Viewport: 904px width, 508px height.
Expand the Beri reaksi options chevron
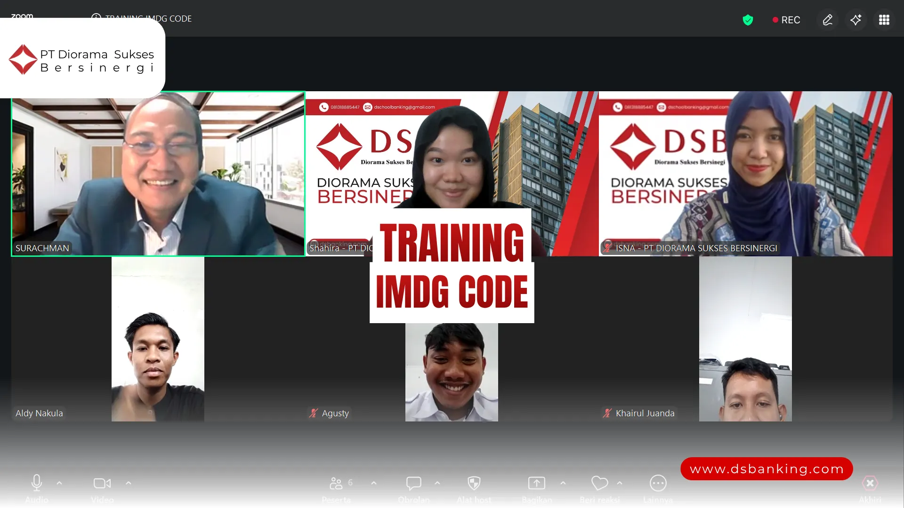[620, 483]
